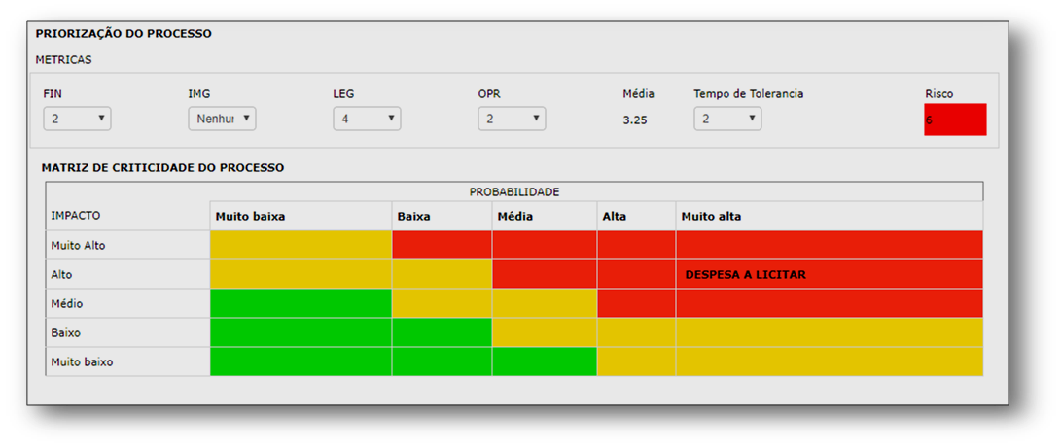Click the Muito alta column header
The height and width of the screenshot is (447, 1062).
coord(829,216)
